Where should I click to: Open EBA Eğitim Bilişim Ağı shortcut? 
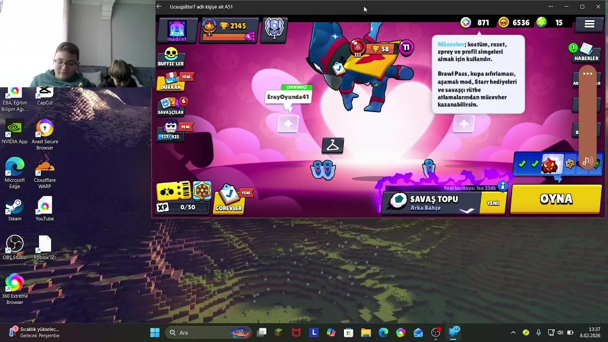click(x=15, y=100)
